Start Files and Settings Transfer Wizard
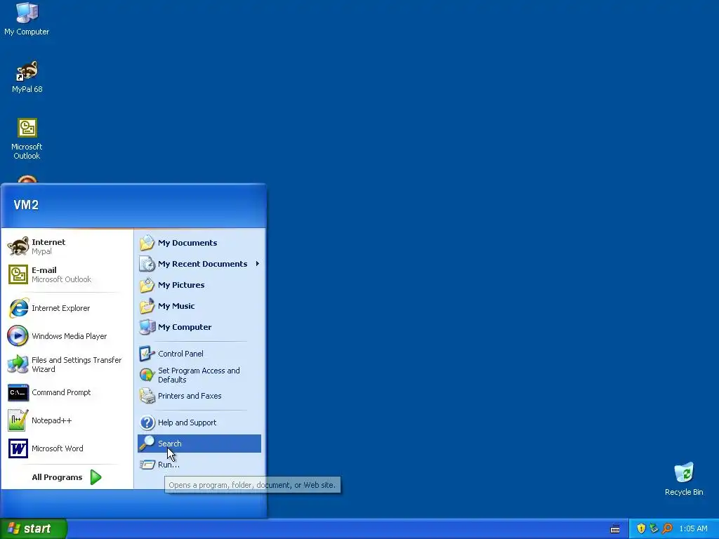Image resolution: width=719 pixels, height=539 pixels. tap(67, 364)
